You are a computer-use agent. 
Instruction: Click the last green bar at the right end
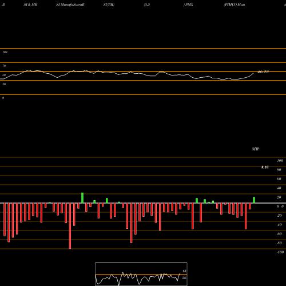[x=254, y=200]
